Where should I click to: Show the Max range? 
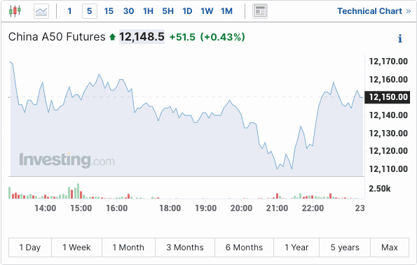390,248
